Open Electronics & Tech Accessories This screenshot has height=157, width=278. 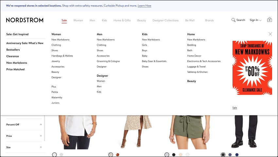(204, 61)
